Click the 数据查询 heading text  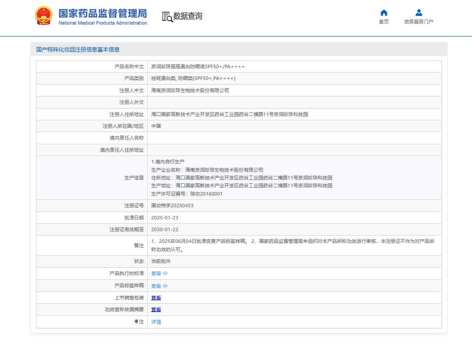187,16
